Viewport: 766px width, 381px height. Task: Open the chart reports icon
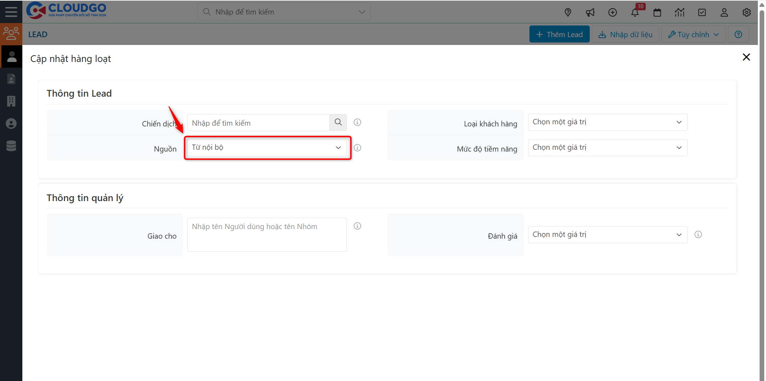coord(679,12)
